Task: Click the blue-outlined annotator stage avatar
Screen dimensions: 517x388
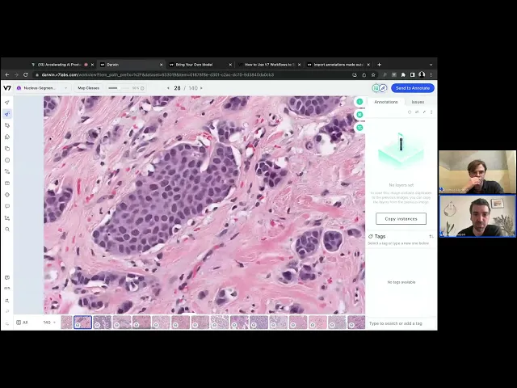Action: tap(383, 88)
